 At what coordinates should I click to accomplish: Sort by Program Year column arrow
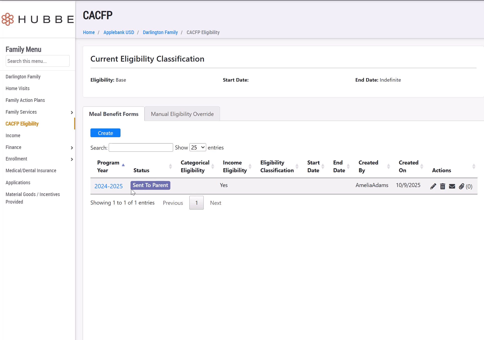tap(123, 165)
